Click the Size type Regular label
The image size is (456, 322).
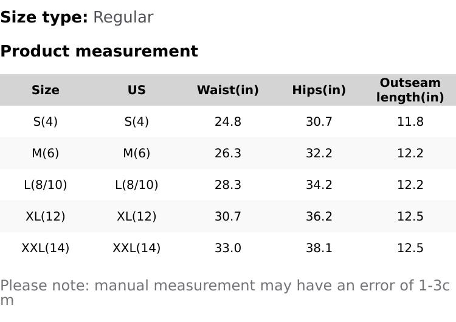(x=77, y=17)
